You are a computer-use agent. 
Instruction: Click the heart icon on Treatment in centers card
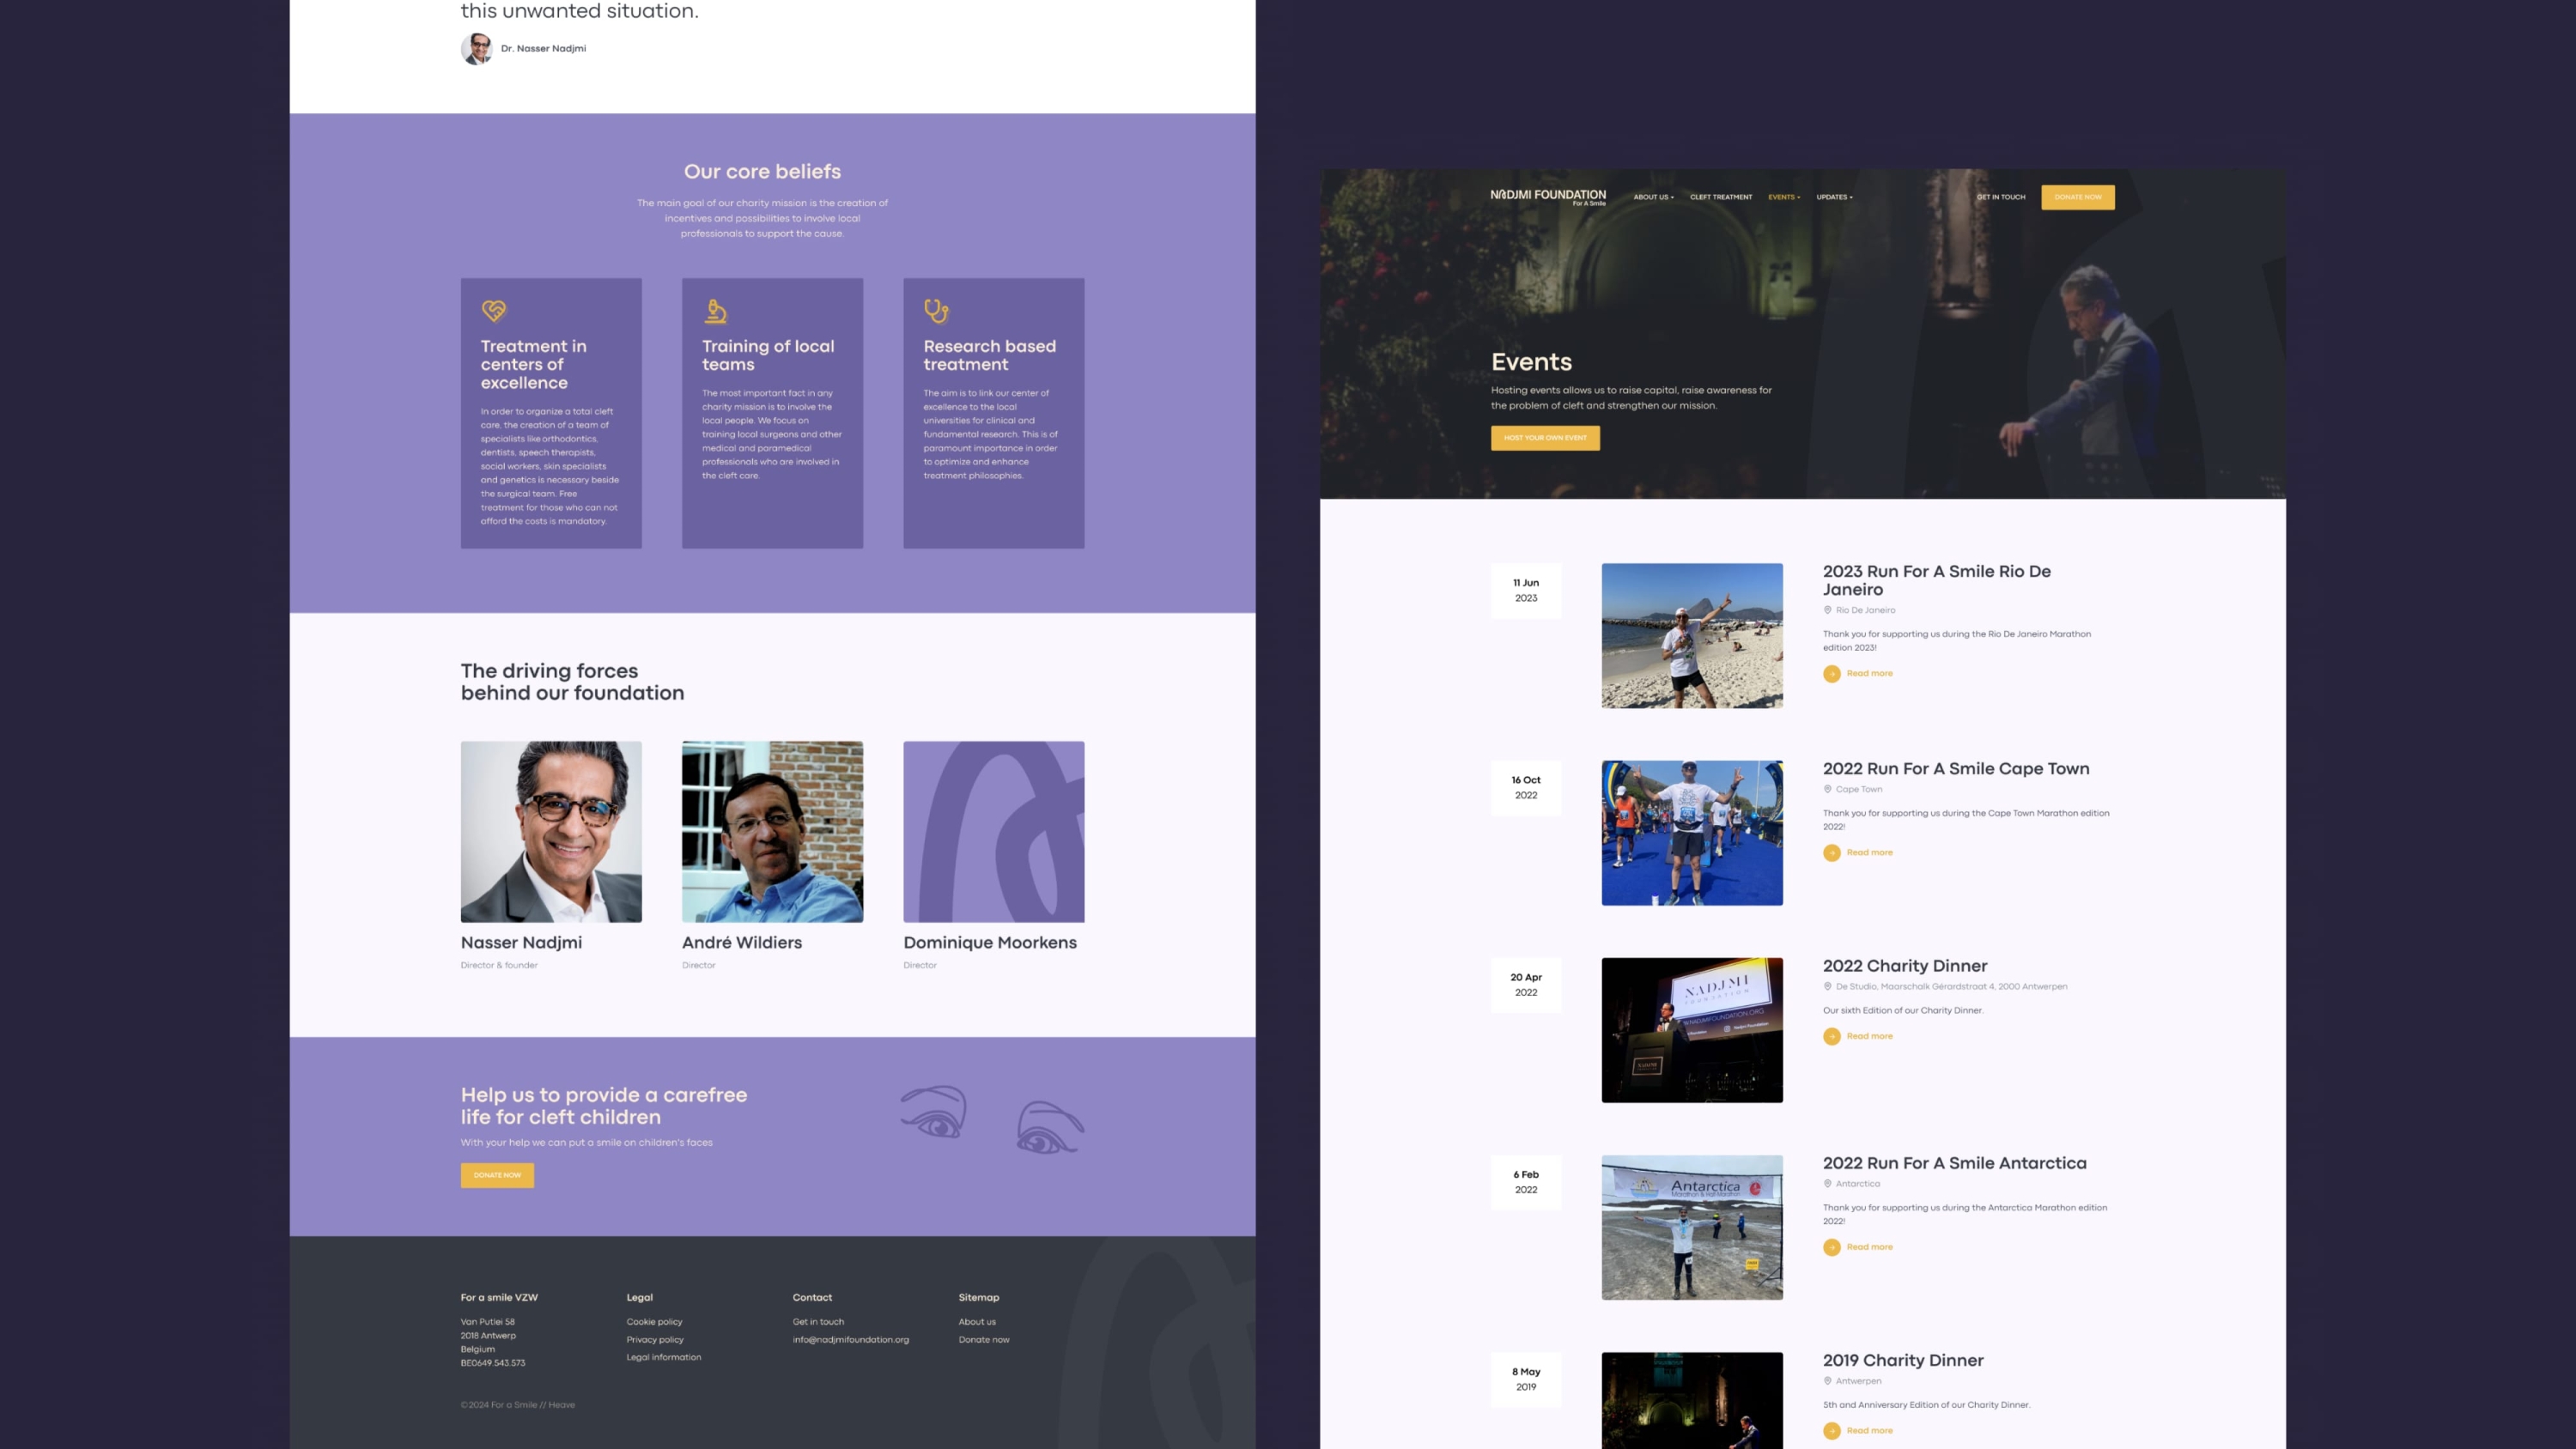click(x=494, y=311)
